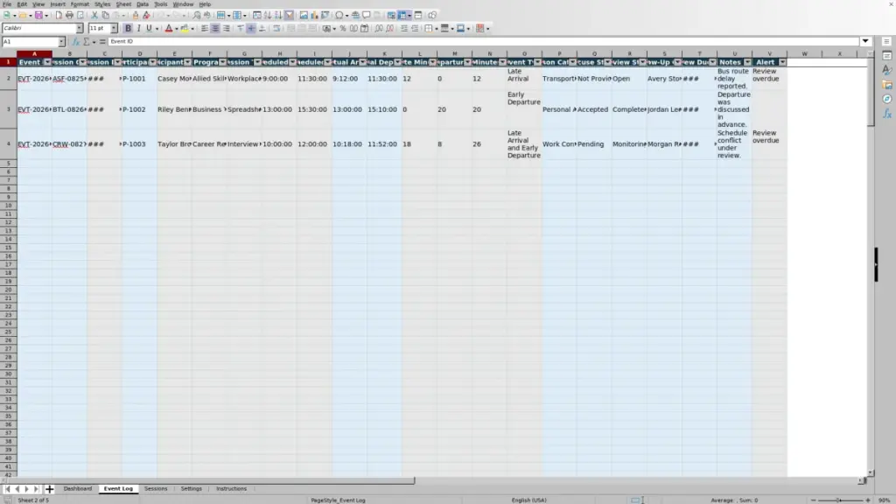Select row 10 header
The image size is (896, 504).
8,206
